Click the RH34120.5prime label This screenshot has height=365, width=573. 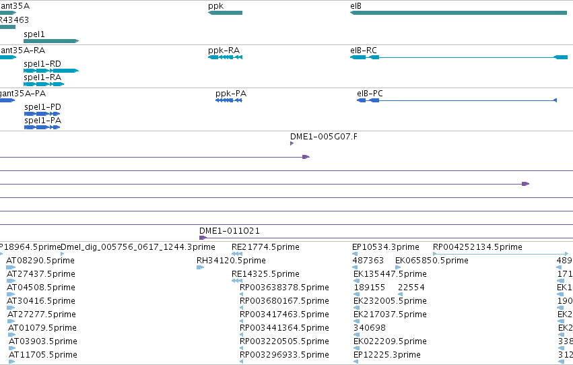(231, 260)
